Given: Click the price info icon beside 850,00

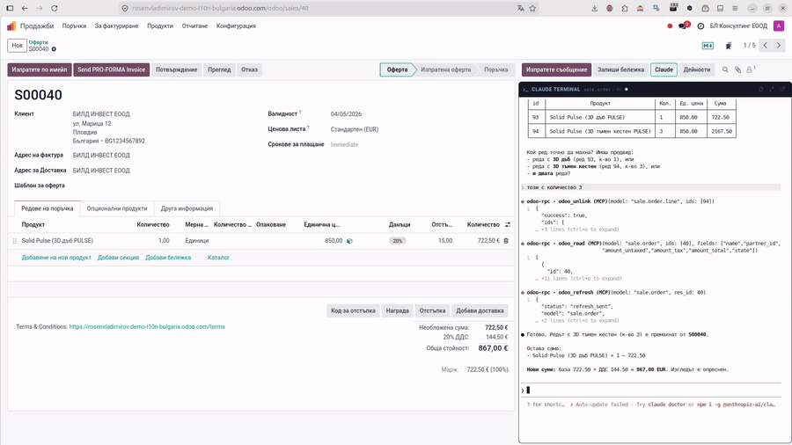Looking at the screenshot, I should 349,241.
